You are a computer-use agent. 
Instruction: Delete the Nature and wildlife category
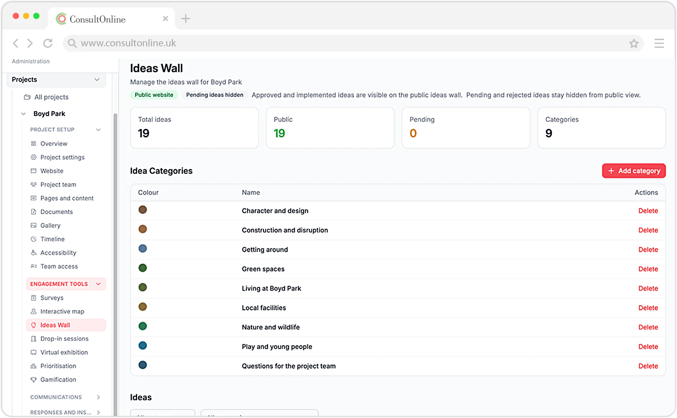point(648,327)
